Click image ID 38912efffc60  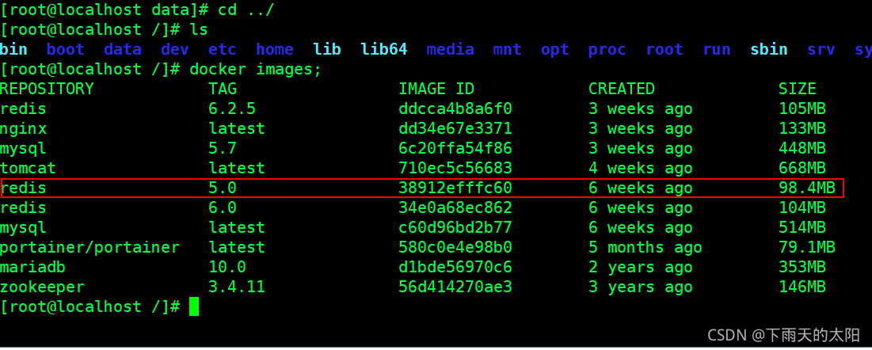455,188
